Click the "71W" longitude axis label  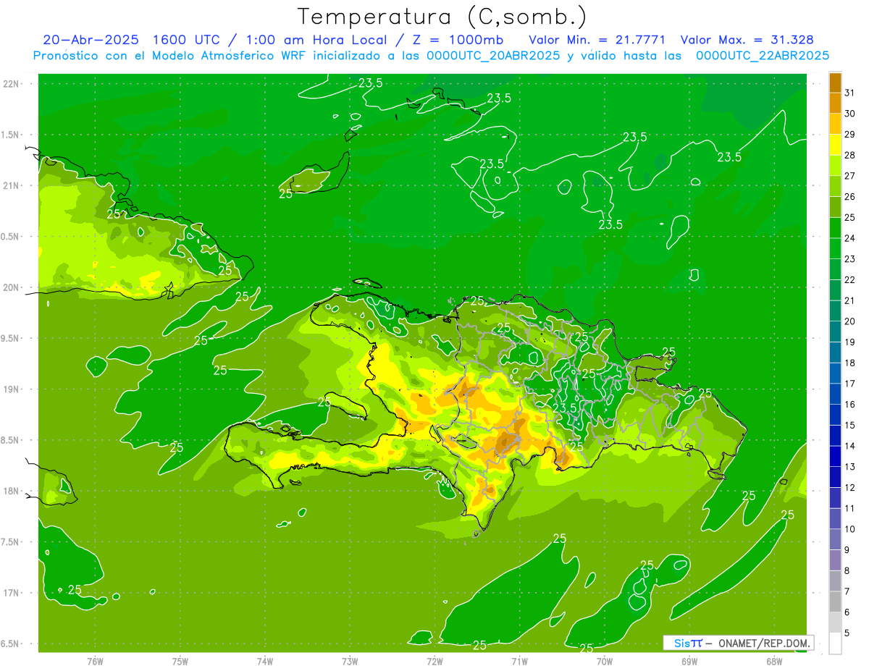coord(519,661)
